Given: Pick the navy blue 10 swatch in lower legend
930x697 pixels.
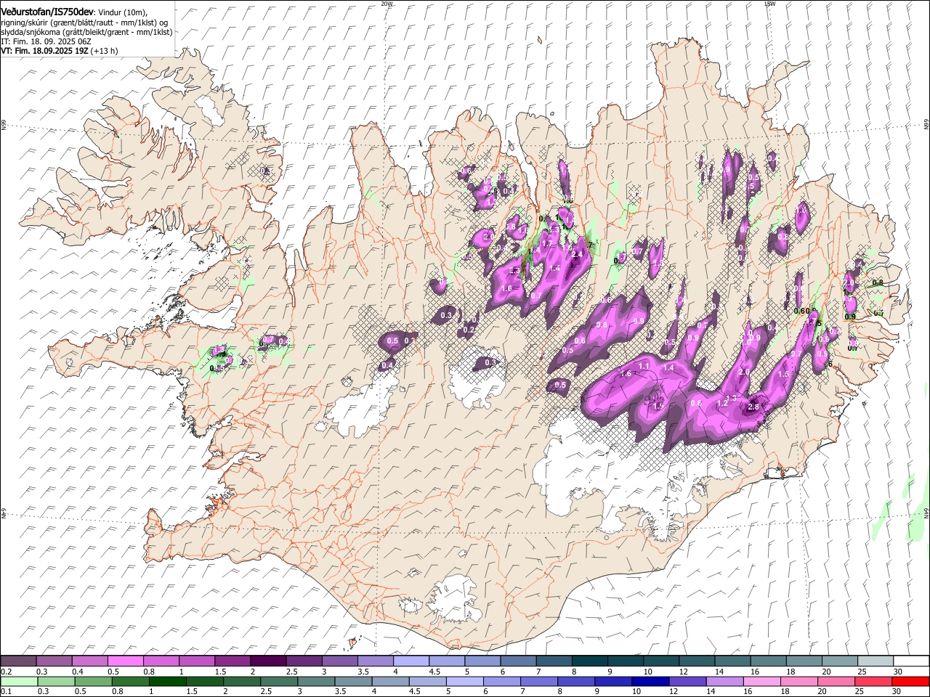Looking at the screenshot, I should (x=649, y=681).
